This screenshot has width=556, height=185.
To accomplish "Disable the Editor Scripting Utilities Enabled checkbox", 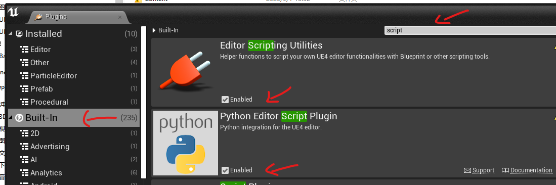I will 225,100.
